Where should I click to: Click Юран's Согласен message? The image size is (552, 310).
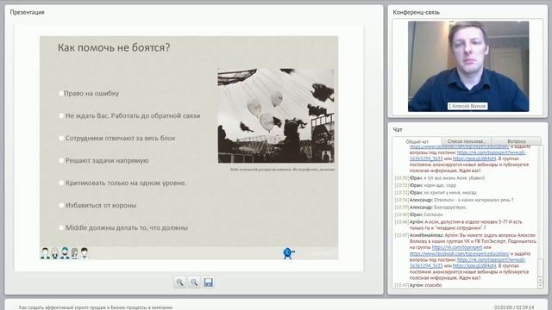tap(418, 214)
